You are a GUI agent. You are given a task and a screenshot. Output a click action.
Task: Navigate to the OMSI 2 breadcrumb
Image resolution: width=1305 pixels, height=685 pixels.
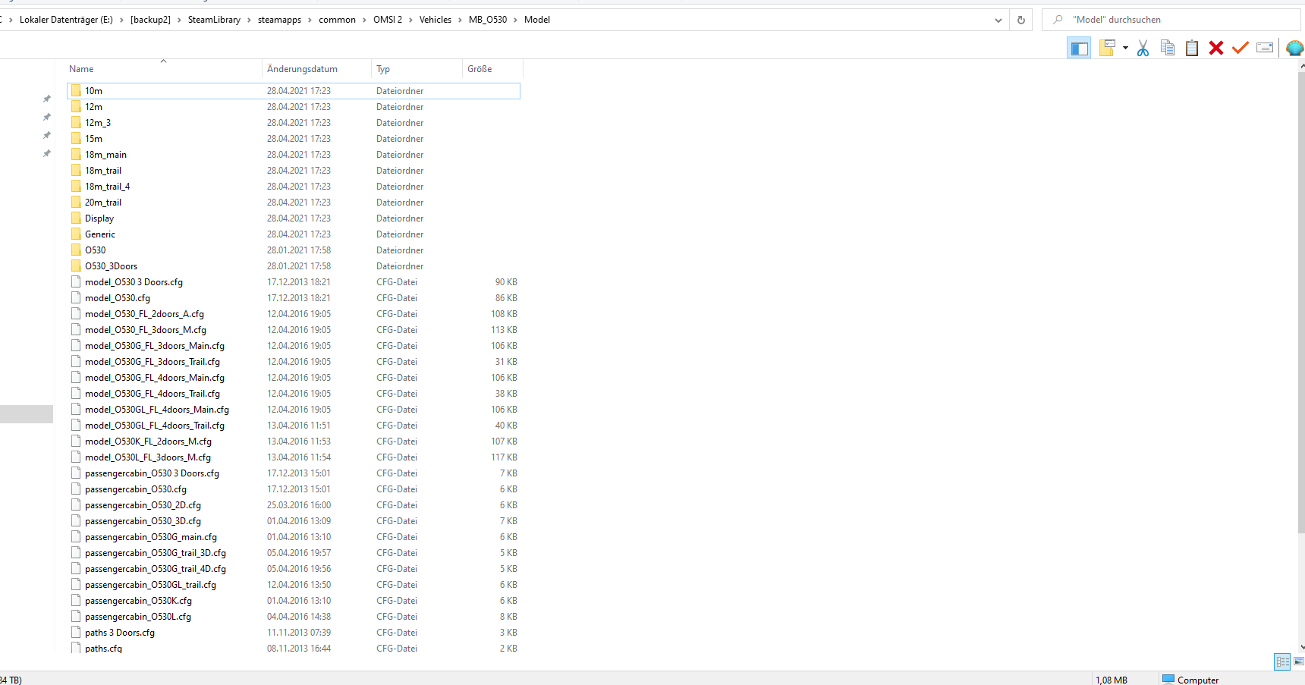(x=387, y=20)
